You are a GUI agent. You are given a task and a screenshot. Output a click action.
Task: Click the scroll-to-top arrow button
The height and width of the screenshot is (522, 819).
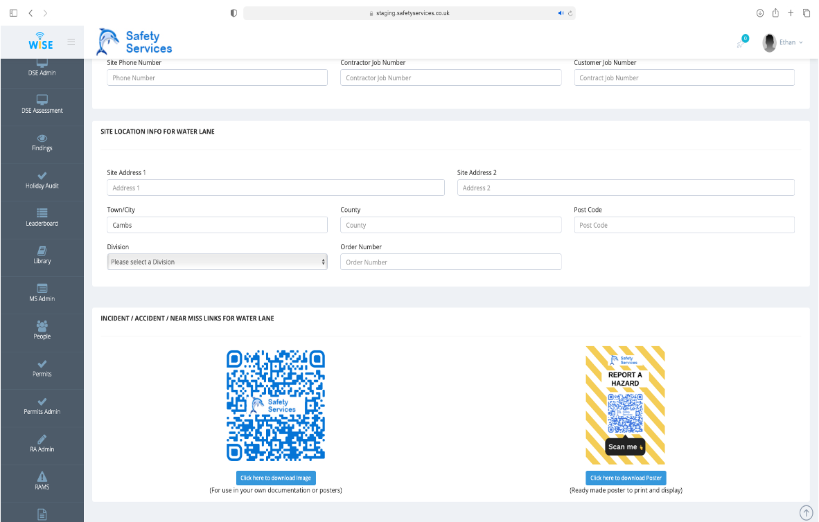tap(806, 512)
